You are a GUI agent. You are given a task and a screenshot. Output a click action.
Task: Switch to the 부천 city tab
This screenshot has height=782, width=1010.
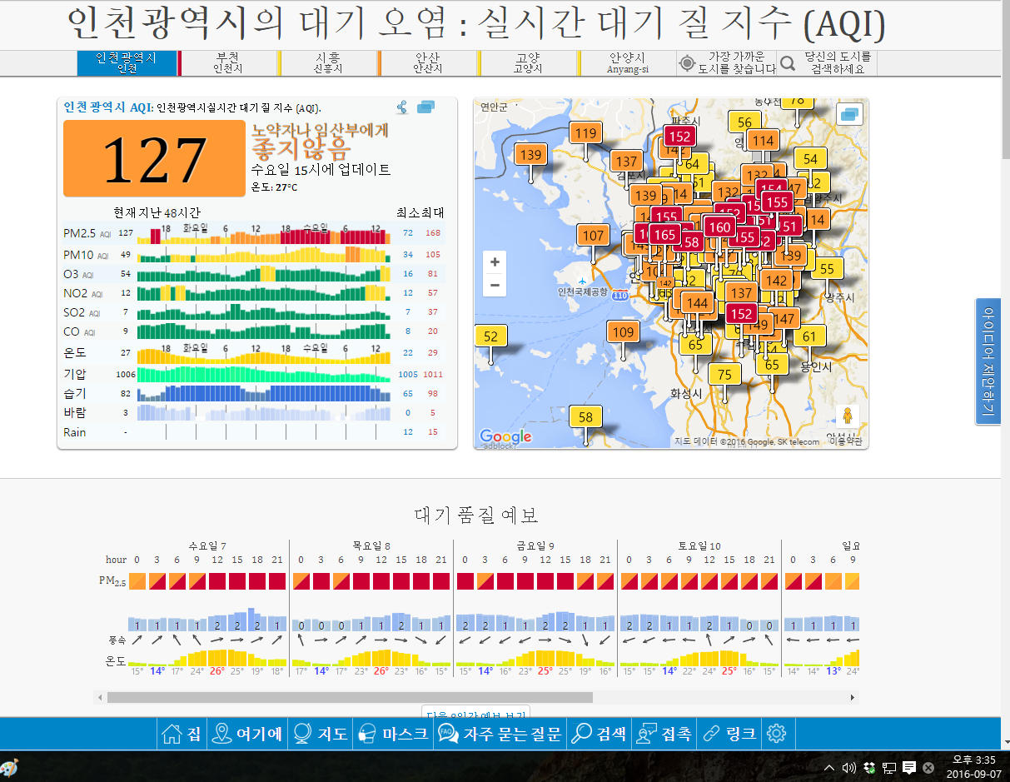(227, 63)
